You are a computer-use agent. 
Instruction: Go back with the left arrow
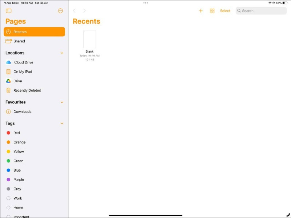(x=74, y=11)
